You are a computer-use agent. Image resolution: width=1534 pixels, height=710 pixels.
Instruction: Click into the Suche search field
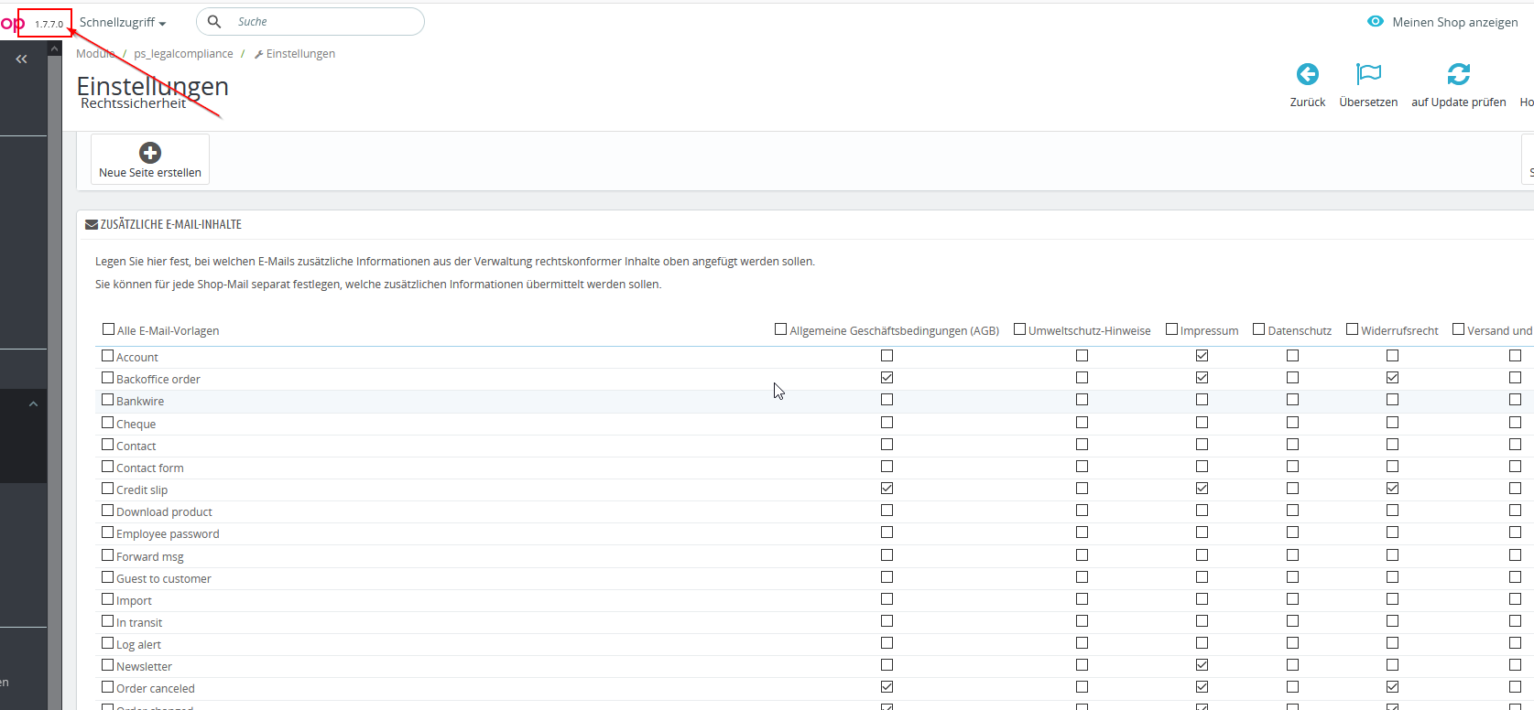point(310,21)
